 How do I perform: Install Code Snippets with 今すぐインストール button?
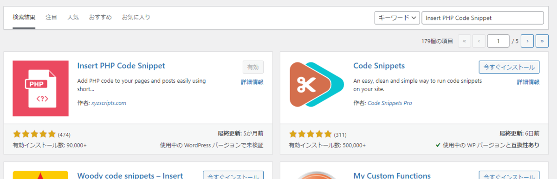point(509,67)
